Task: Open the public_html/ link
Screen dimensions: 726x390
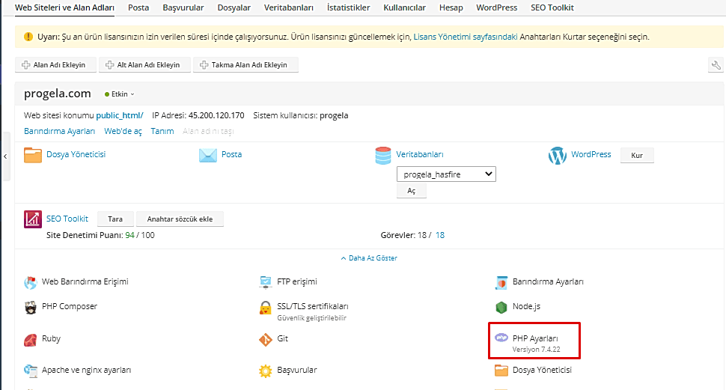Action: [120, 115]
